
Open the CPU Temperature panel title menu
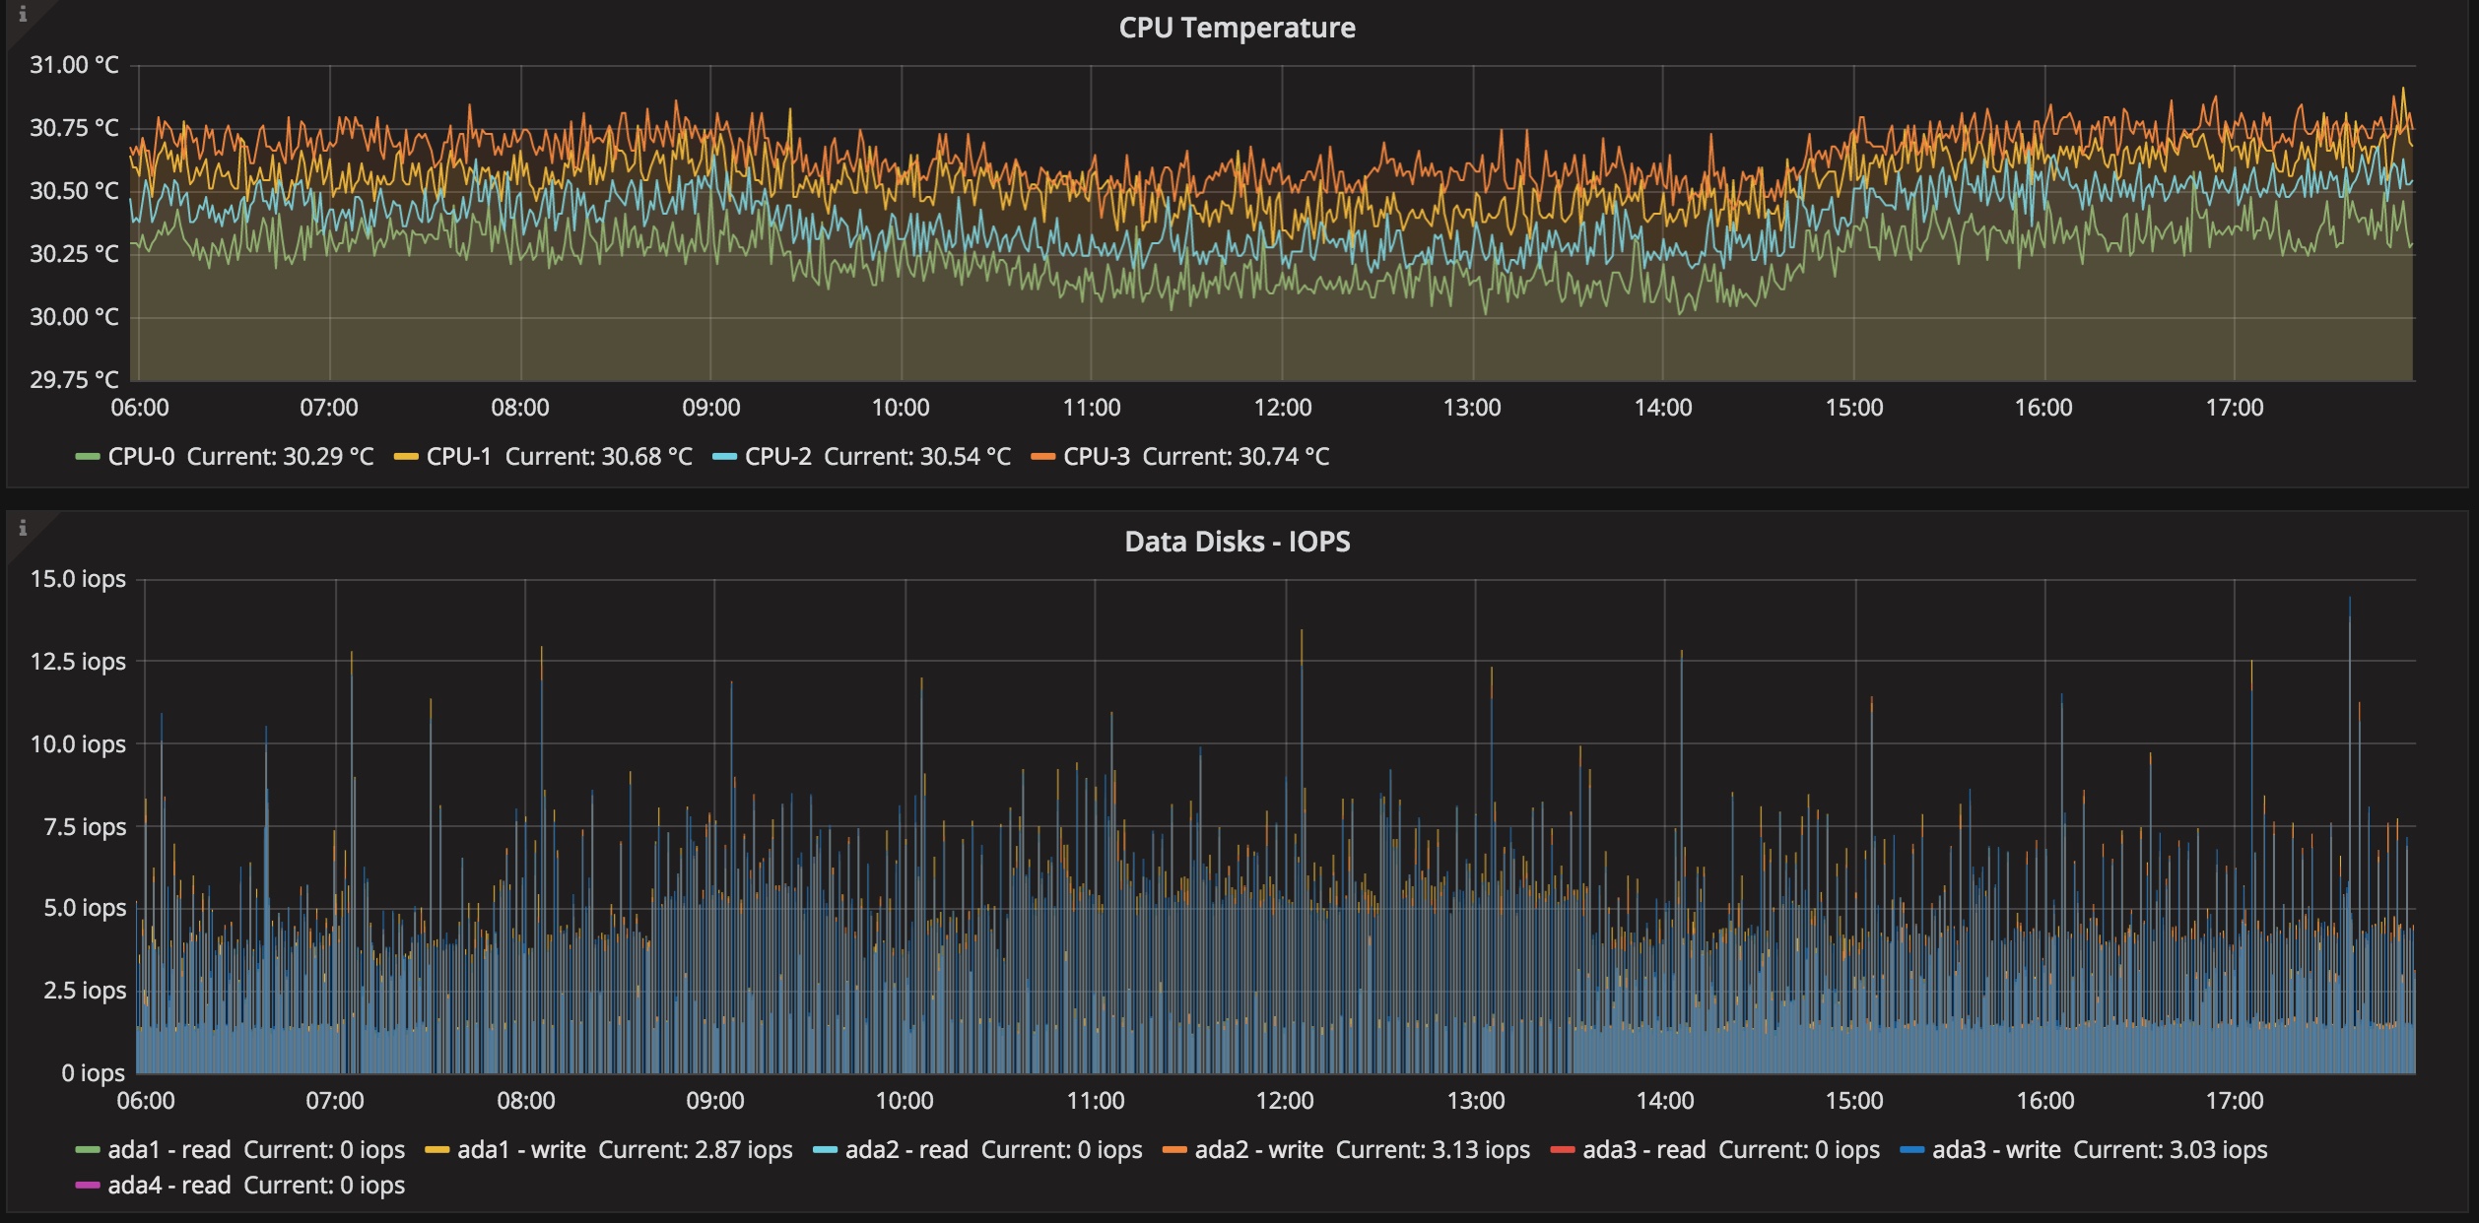point(1237,28)
